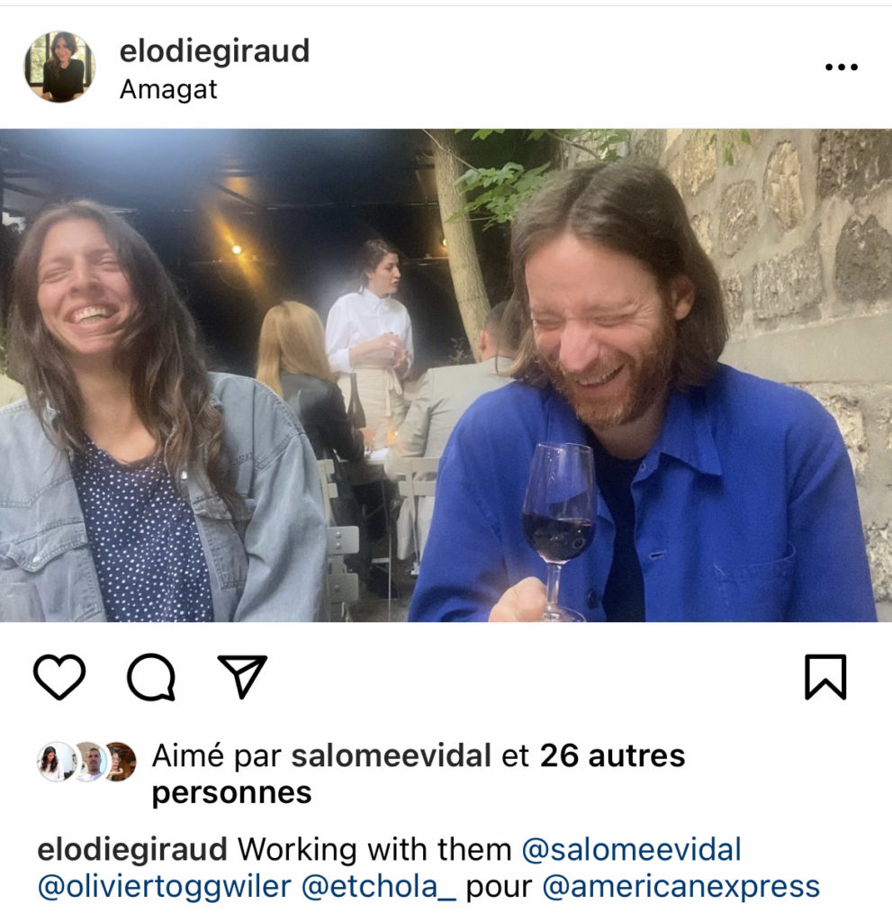
Task: Tap the first liker avatar thumbnail
Action: pos(55,762)
